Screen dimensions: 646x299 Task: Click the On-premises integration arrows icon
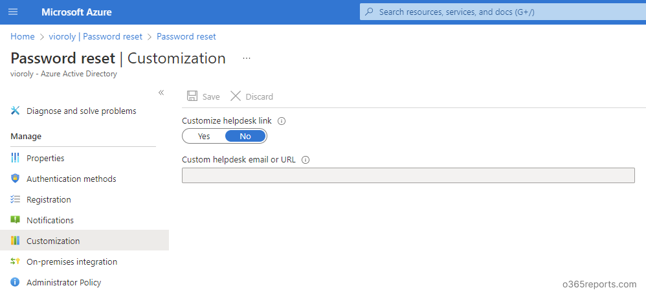point(16,261)
